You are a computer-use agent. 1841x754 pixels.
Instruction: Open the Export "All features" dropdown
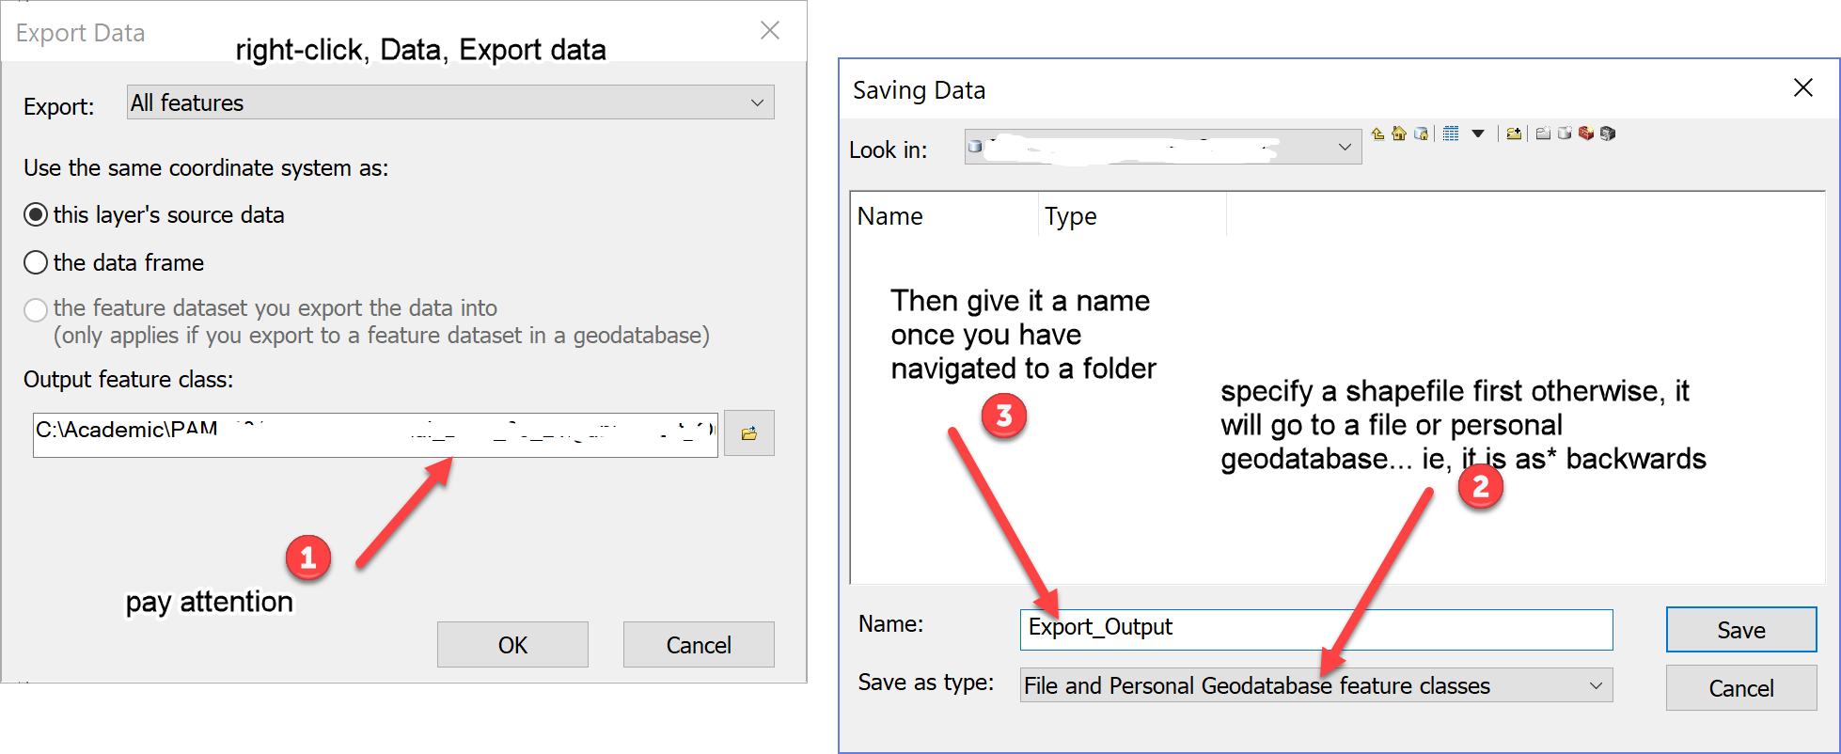450,102
